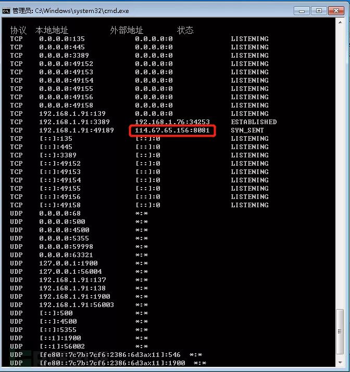Screen dimensions: 350x372
Task: Click the 0.0.0.0:3389 local address
Action: [x=64, y=56]
